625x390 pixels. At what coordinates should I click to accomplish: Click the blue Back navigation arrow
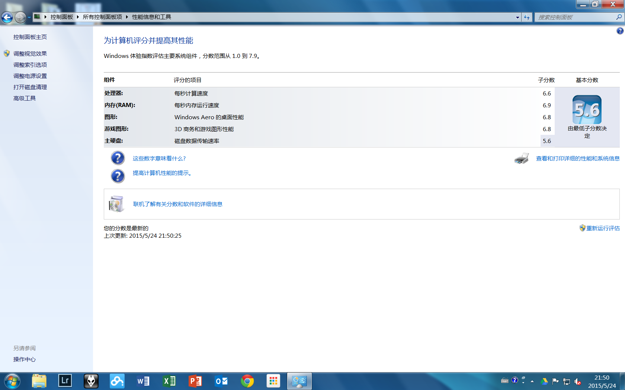[x=7, y=17]
